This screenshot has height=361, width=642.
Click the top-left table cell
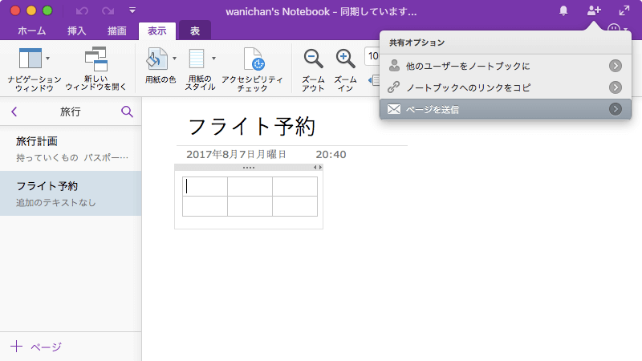pos(205,186)
